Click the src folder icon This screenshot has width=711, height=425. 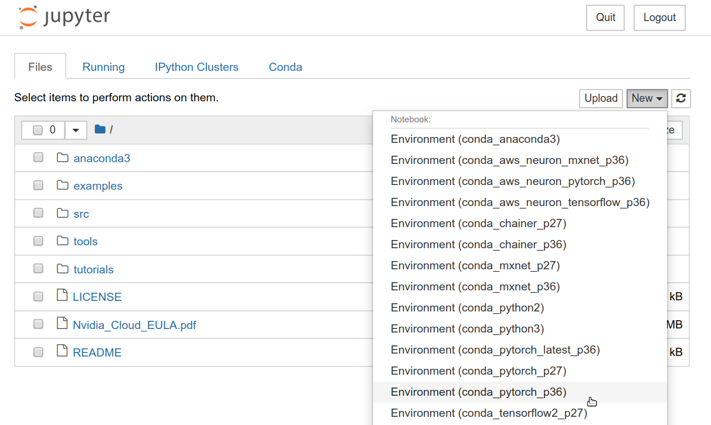click(x=63, y=213)
